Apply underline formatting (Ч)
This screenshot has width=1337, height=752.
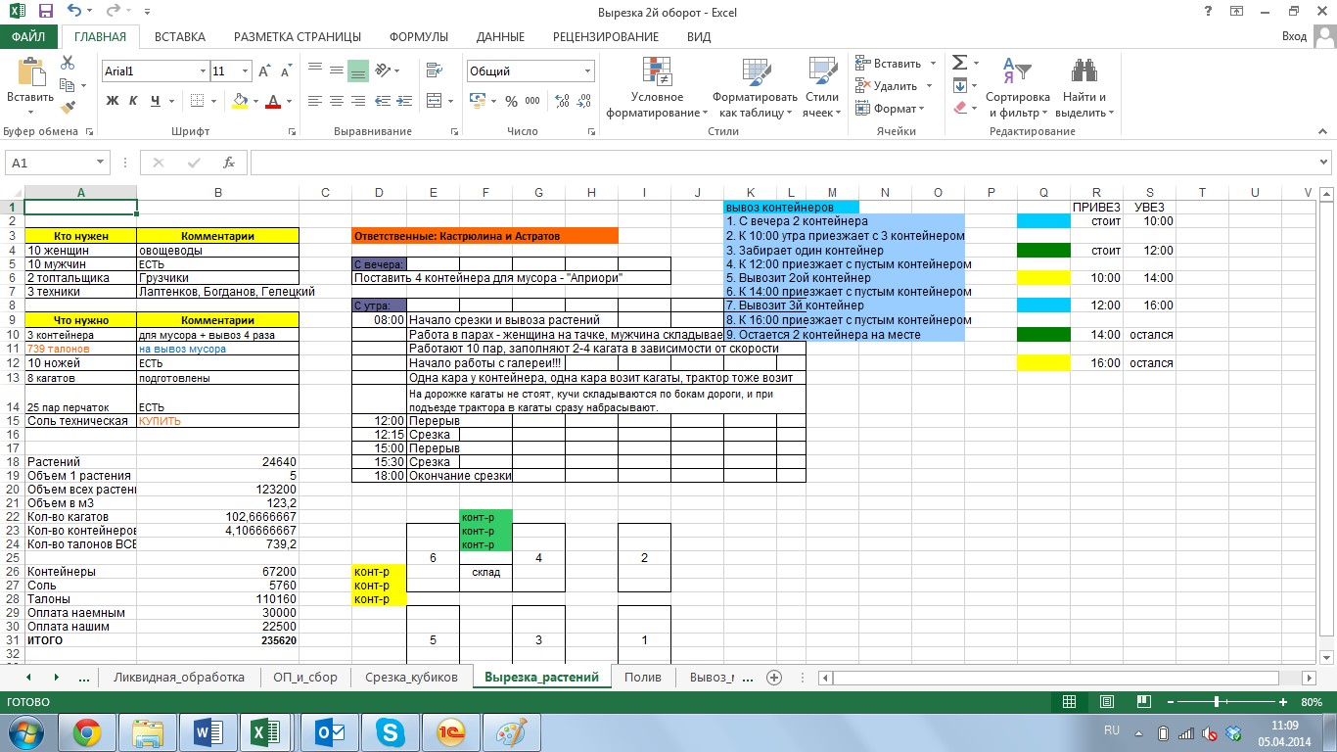(x=156, y=101)
